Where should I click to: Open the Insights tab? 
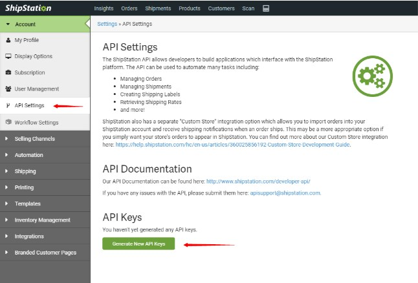click(104, 8)
